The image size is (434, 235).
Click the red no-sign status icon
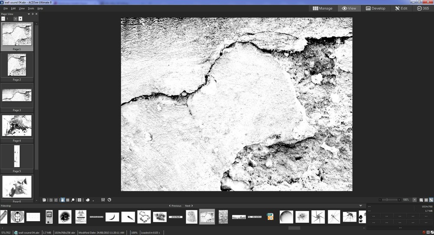(x=424, y=232)
